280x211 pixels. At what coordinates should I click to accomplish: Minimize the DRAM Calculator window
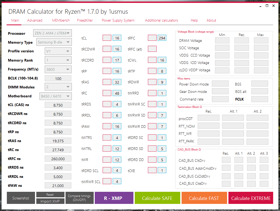[x=260, y=6]
